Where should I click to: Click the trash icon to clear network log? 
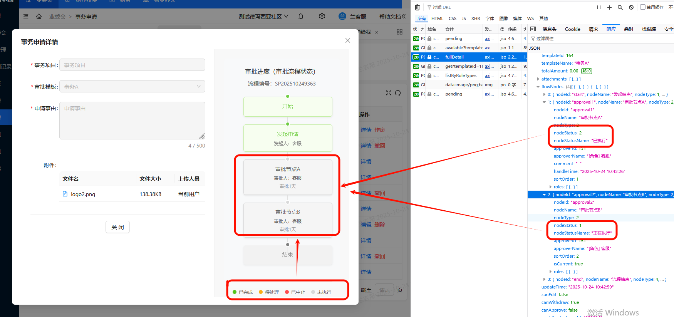417,7
